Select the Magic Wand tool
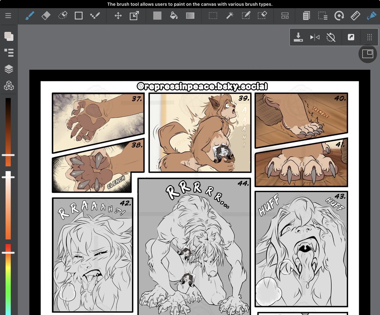The width and height of the screenshot is (380, 315). [x=230, y=16]
